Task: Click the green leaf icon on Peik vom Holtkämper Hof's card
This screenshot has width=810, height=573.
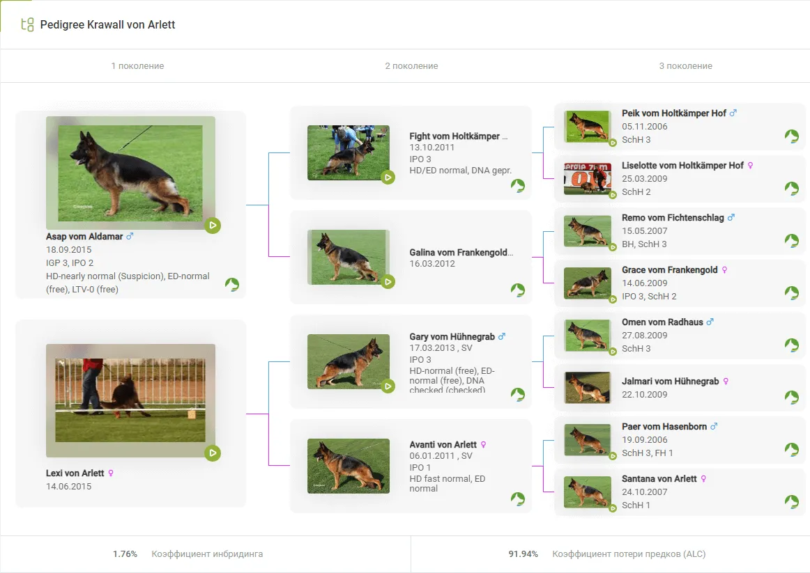Action: (791, 136)
